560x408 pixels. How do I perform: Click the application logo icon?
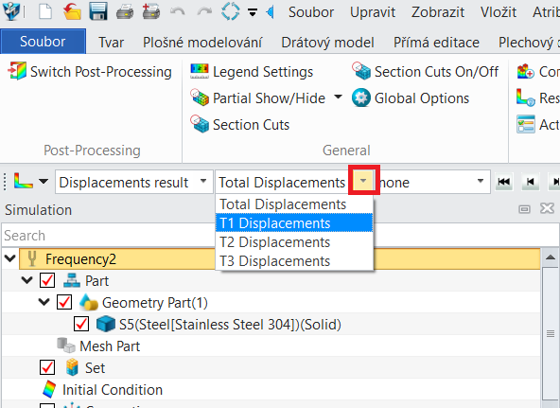[x=11, y=11]
